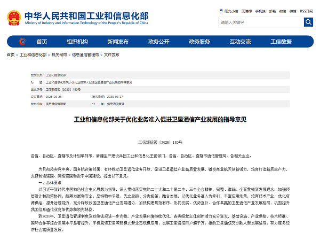The image size is (320, 233).
Task: Click the 发文机关 工业和信息化部 value
Action: point(55,75)
